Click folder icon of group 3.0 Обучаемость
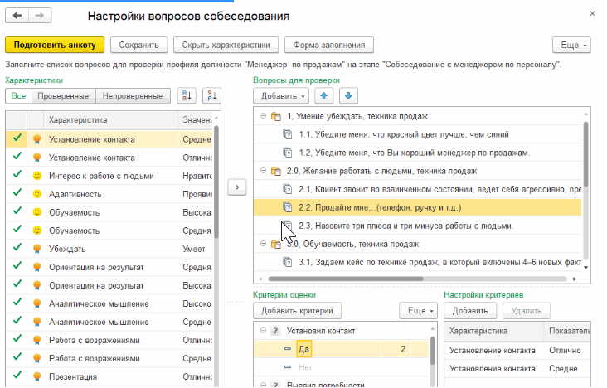607x388 pixels. pyautogui.click(x=275, y=244)
